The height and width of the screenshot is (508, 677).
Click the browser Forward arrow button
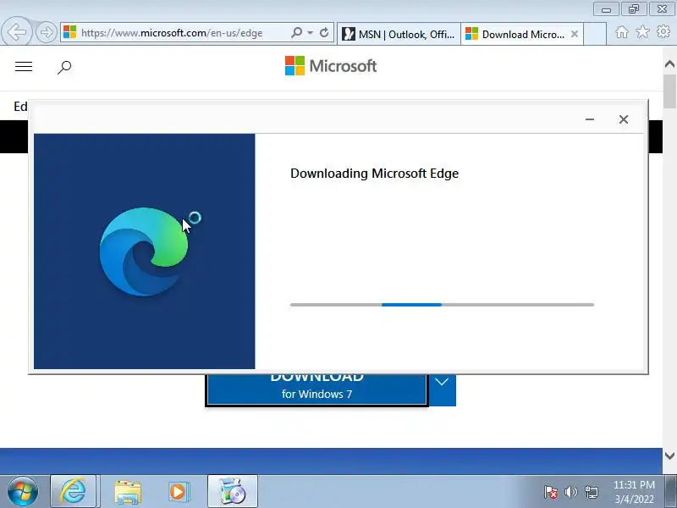click(47, 32)
